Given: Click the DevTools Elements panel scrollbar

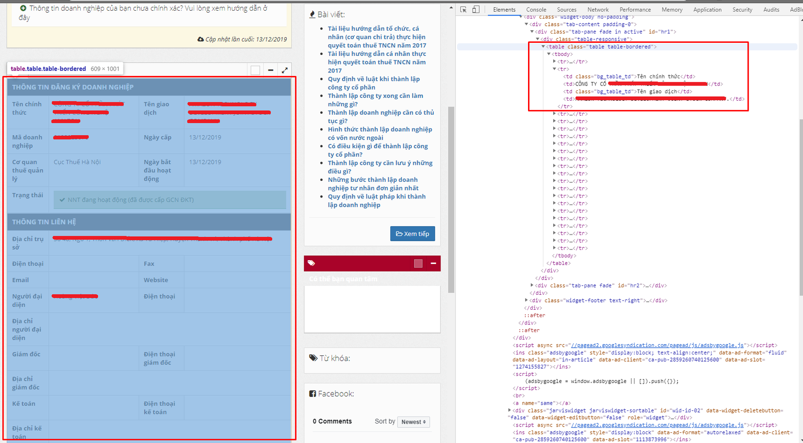Looking at the screenshot, I should coord(801,207).
